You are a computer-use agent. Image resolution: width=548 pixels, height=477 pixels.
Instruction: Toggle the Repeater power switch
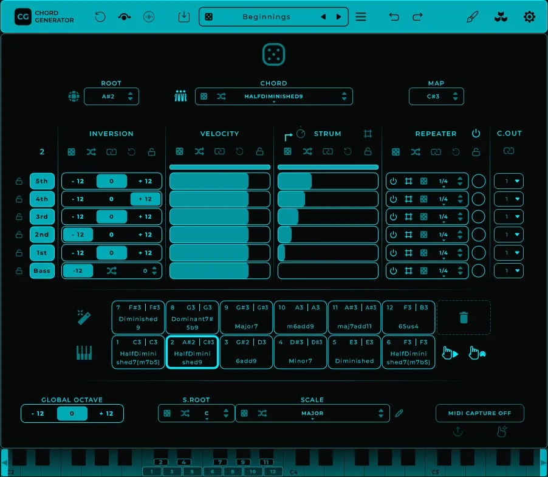pyautogui.click(x=476, y=133)
